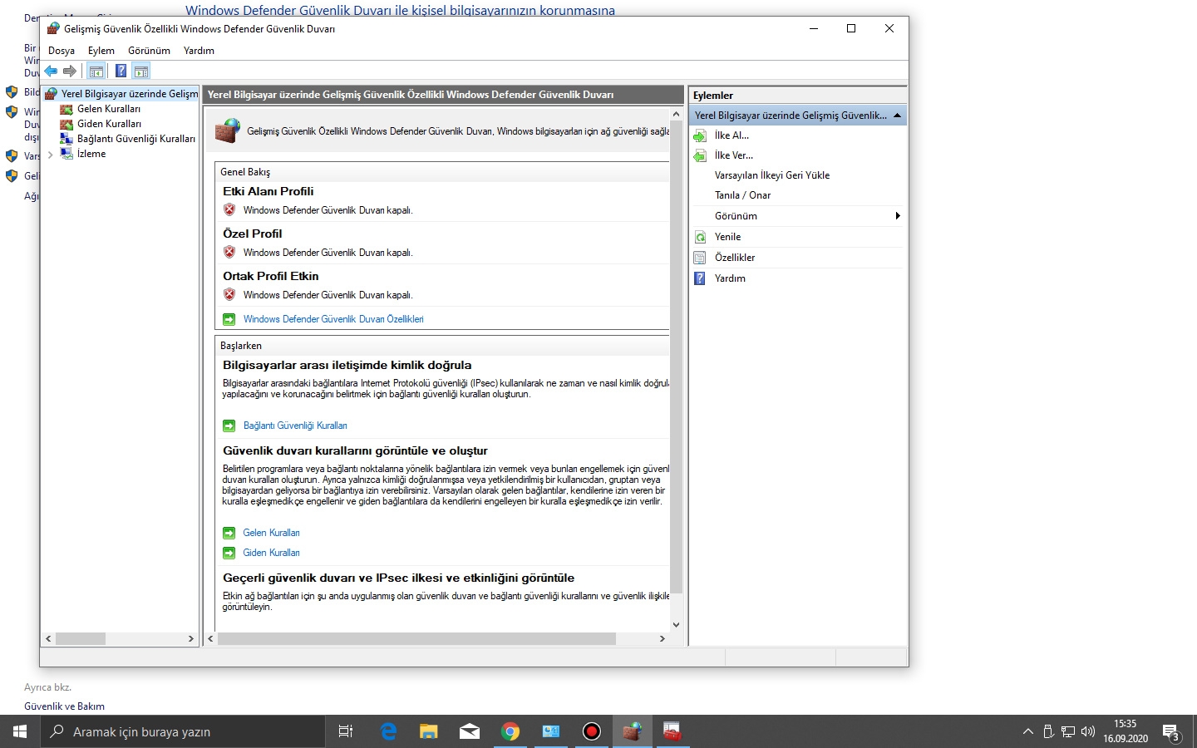Select the İzleme node in the tree
Viewport: 1197px width, 748px height.
[x=91, y=154]
